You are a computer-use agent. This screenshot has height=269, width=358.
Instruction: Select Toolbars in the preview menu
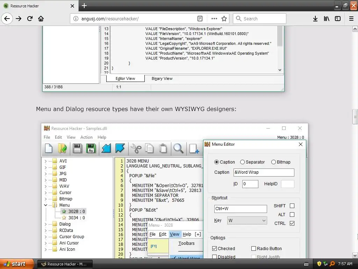186,243
